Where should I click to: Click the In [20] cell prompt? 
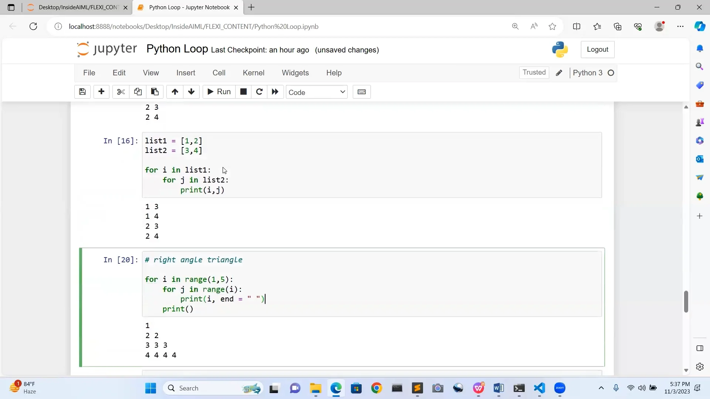[x=121, y=260]
